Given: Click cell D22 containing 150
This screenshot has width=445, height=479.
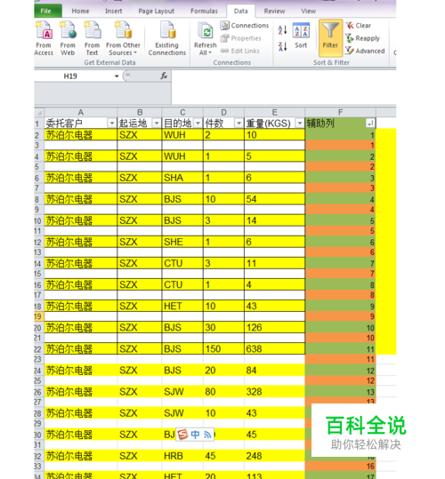Looking at the screenshot, I should click(223, 349).
